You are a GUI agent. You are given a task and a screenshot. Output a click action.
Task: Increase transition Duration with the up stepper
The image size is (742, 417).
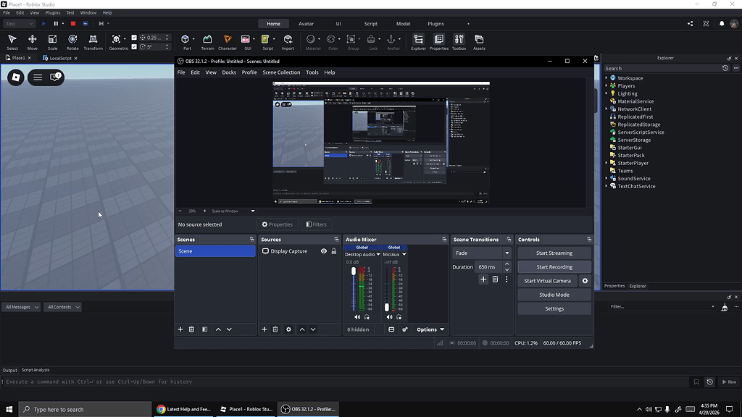tap(507, 264)
